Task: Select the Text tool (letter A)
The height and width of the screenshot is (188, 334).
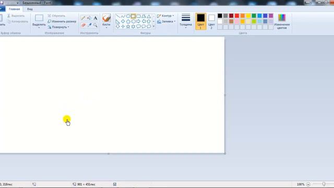Action: (95, 18)
